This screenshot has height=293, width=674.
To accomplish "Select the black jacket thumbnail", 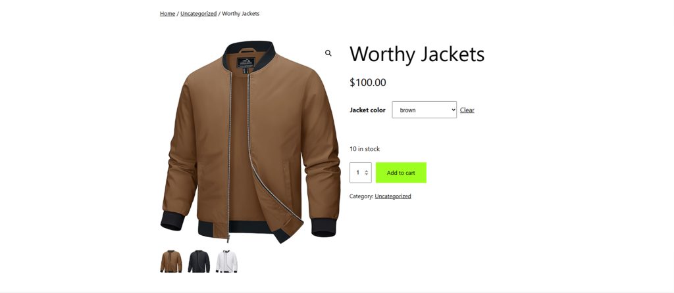I will coord(199,261).
